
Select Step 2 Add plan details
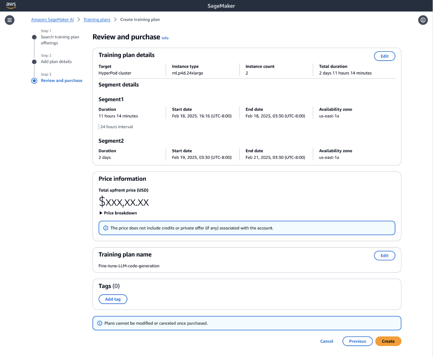coord(56,62)
